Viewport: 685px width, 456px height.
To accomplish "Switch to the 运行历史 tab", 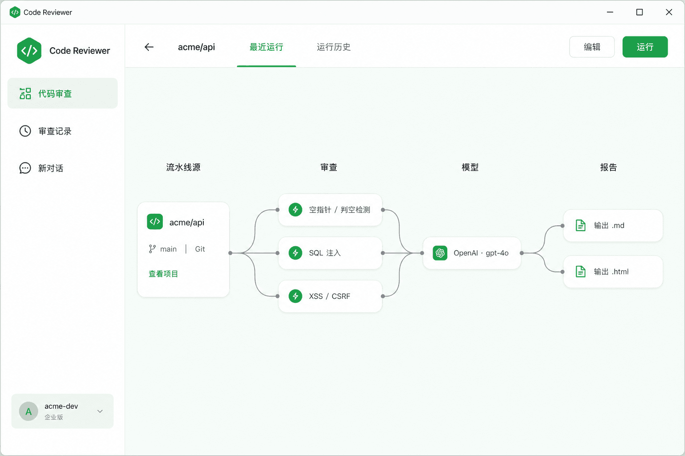I will [x=334, y=47].
